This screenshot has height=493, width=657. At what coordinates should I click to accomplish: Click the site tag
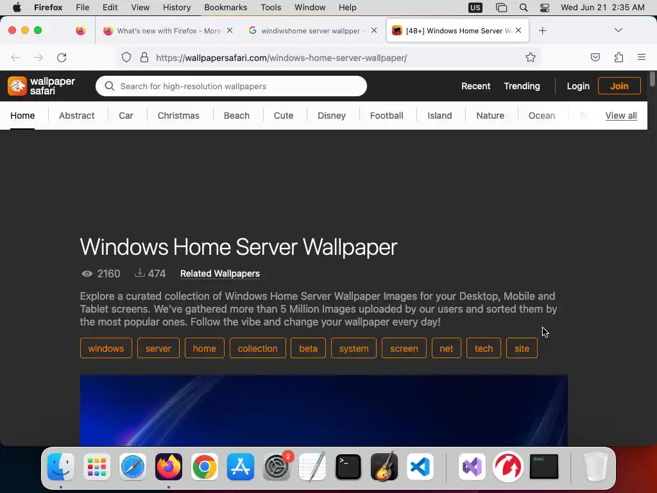coord(522,349)
